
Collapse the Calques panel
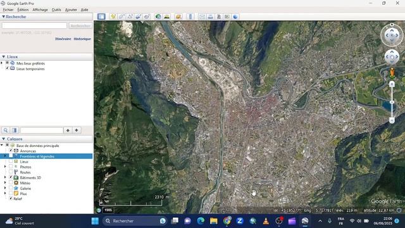tap(4, 139)
